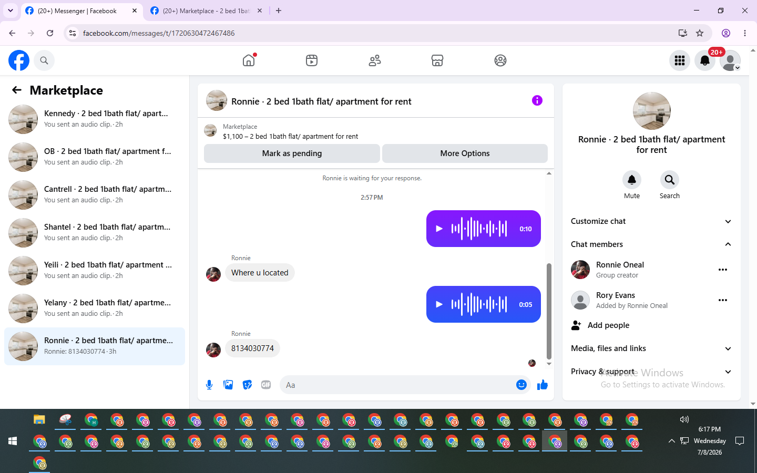757x473 pixels.
Task: Open File Explorer from the taskbar
Action: click(39, 419)
